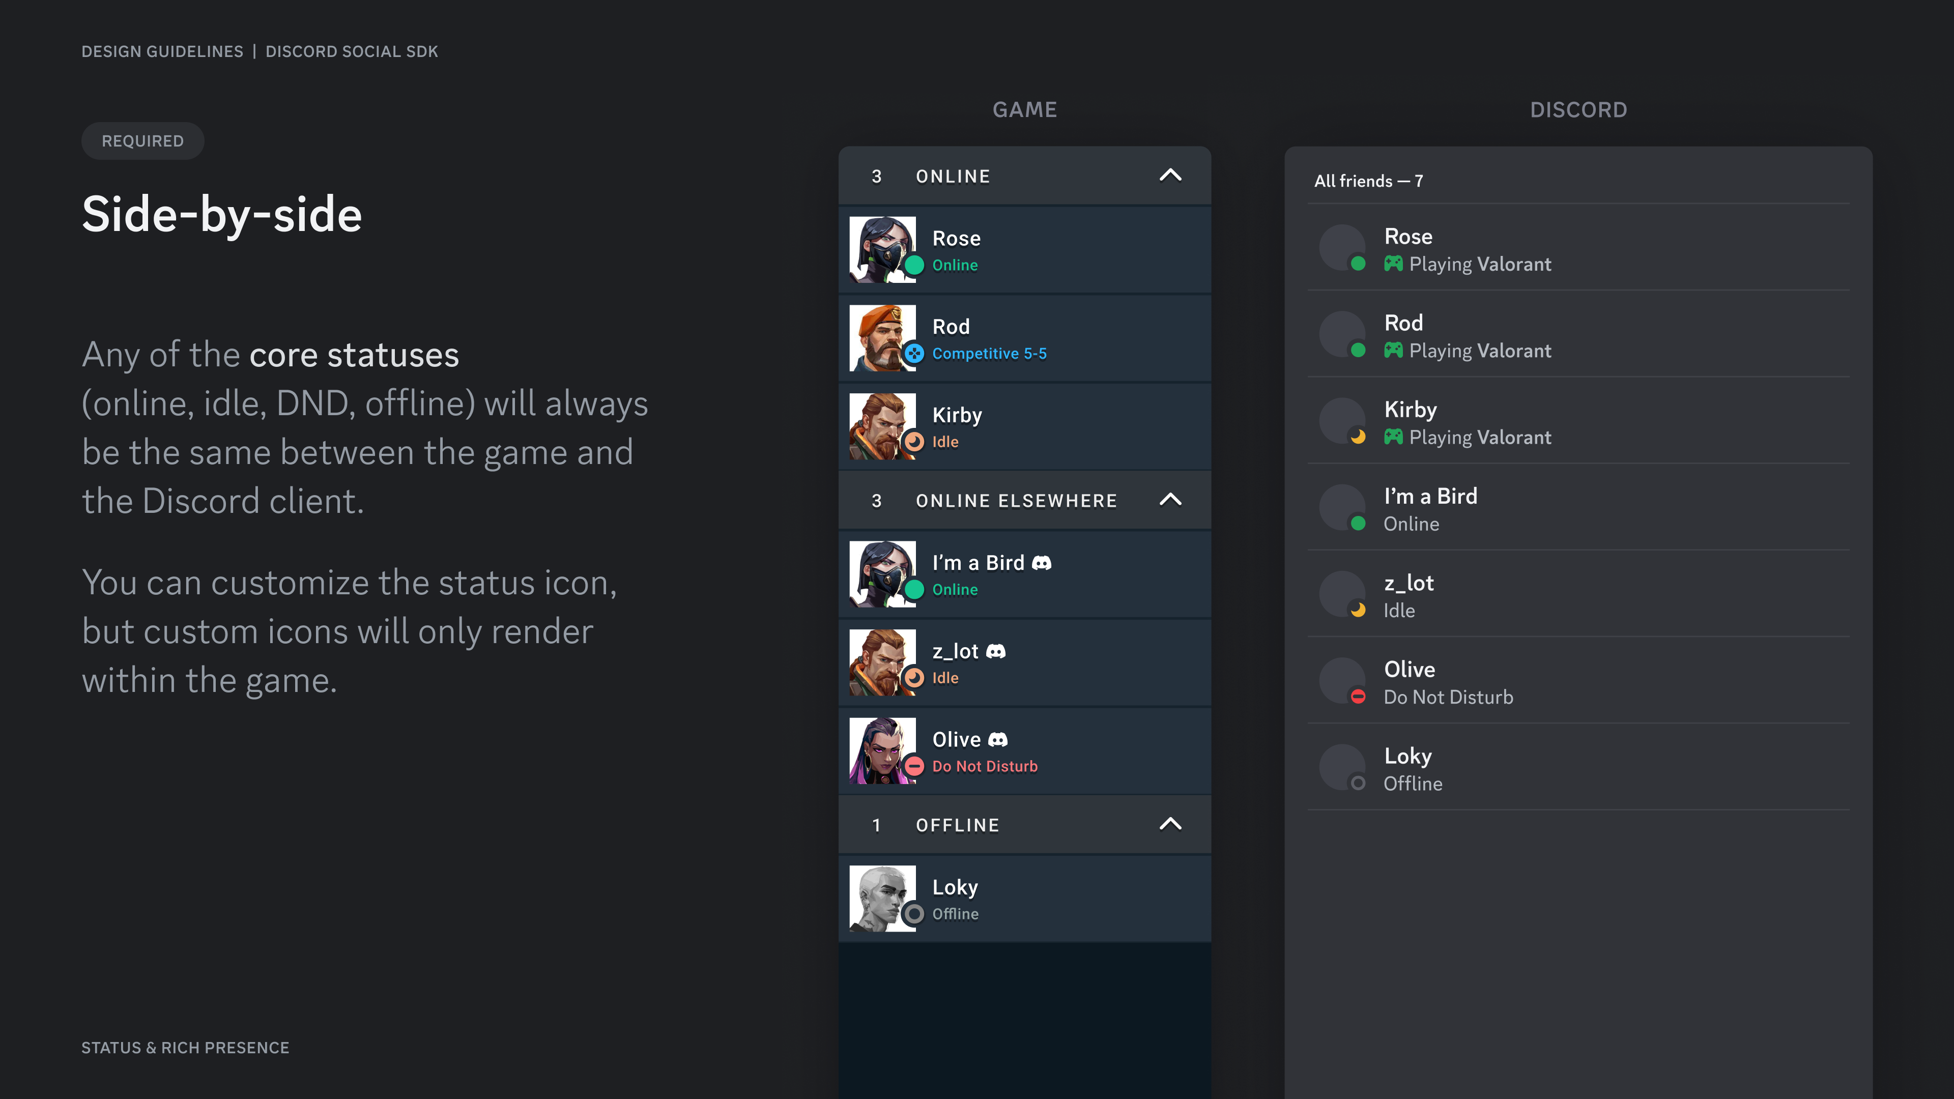Click z_lot's yellow idle moon in Discord list
Viewport: 1954px width, 1099px height.
[x=1358, y=610]
